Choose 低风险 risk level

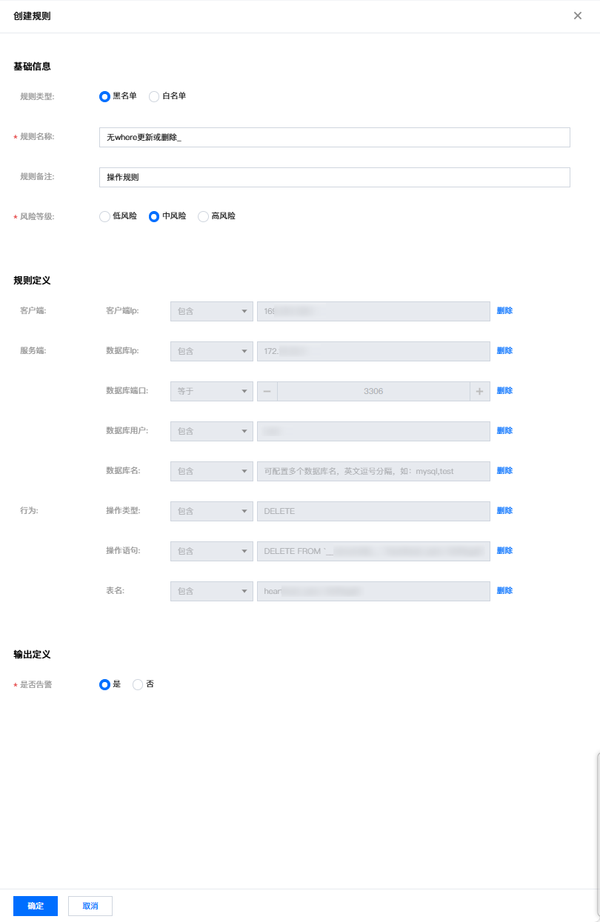pyautogui.click(x=104, y=216)
